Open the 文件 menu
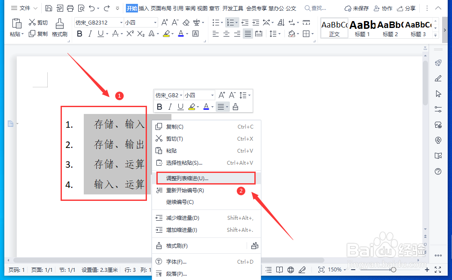 tap(24, 8)
